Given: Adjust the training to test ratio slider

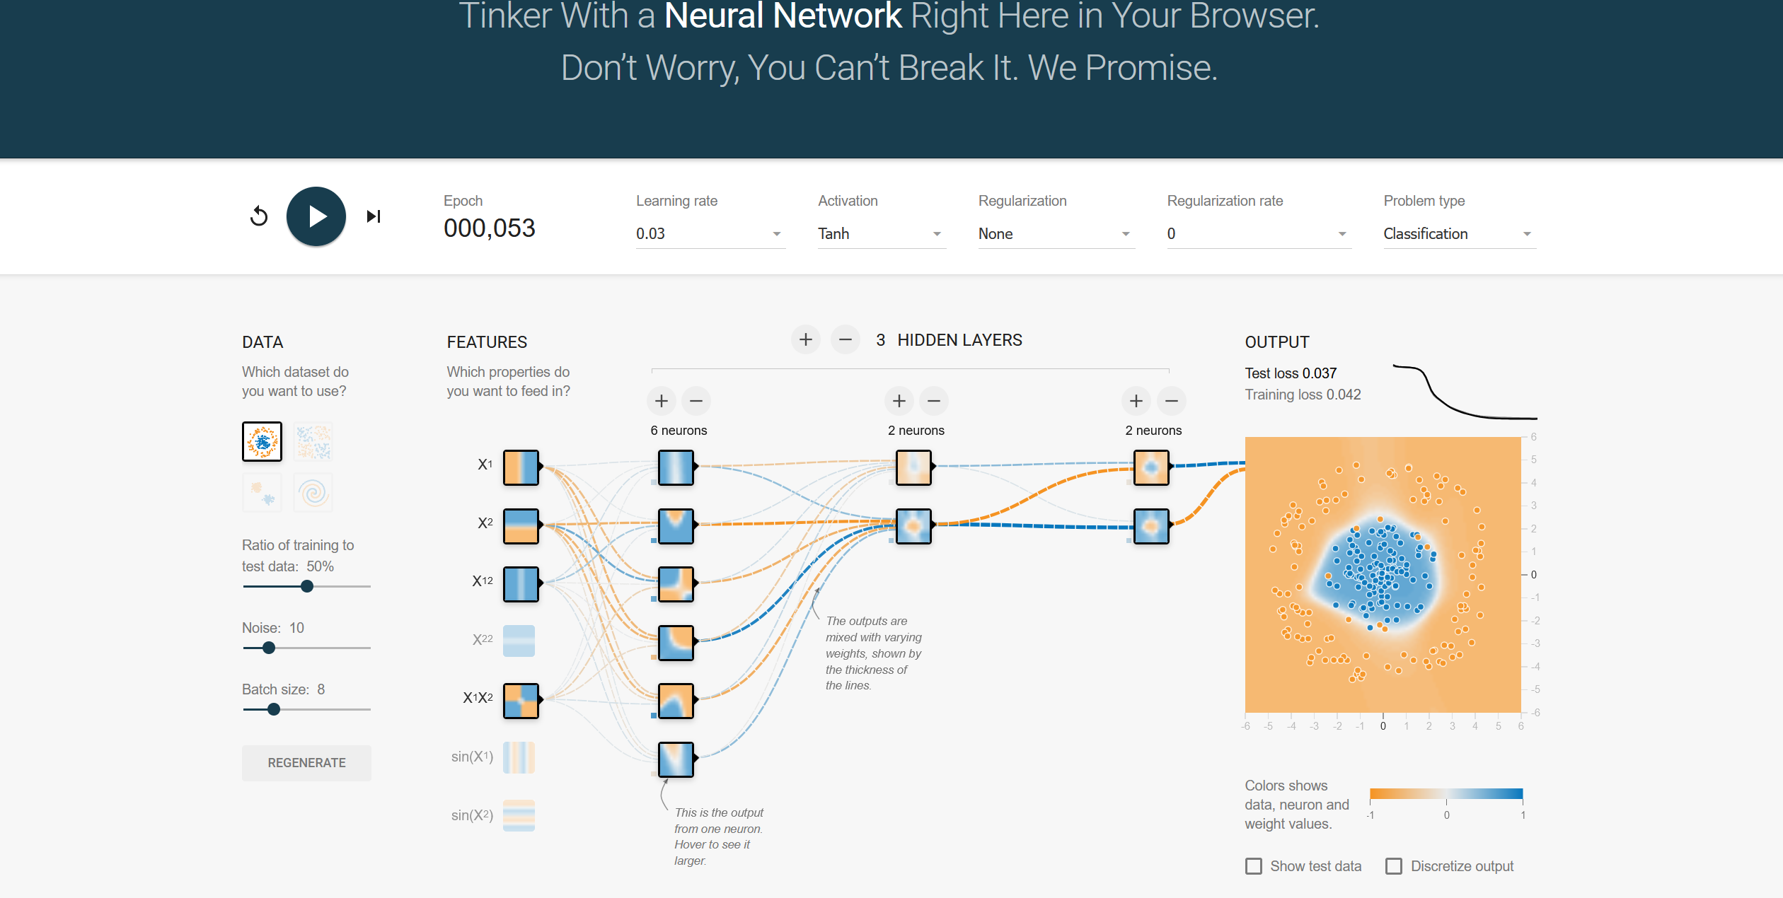Looking at the screenshot, I should click(306, 586).
